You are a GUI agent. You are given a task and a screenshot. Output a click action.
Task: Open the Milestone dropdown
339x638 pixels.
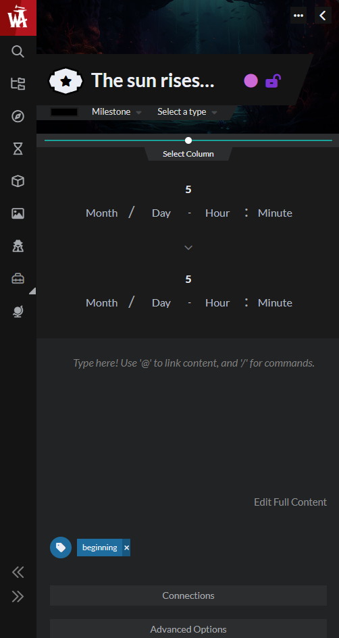[x=116, y=112]
